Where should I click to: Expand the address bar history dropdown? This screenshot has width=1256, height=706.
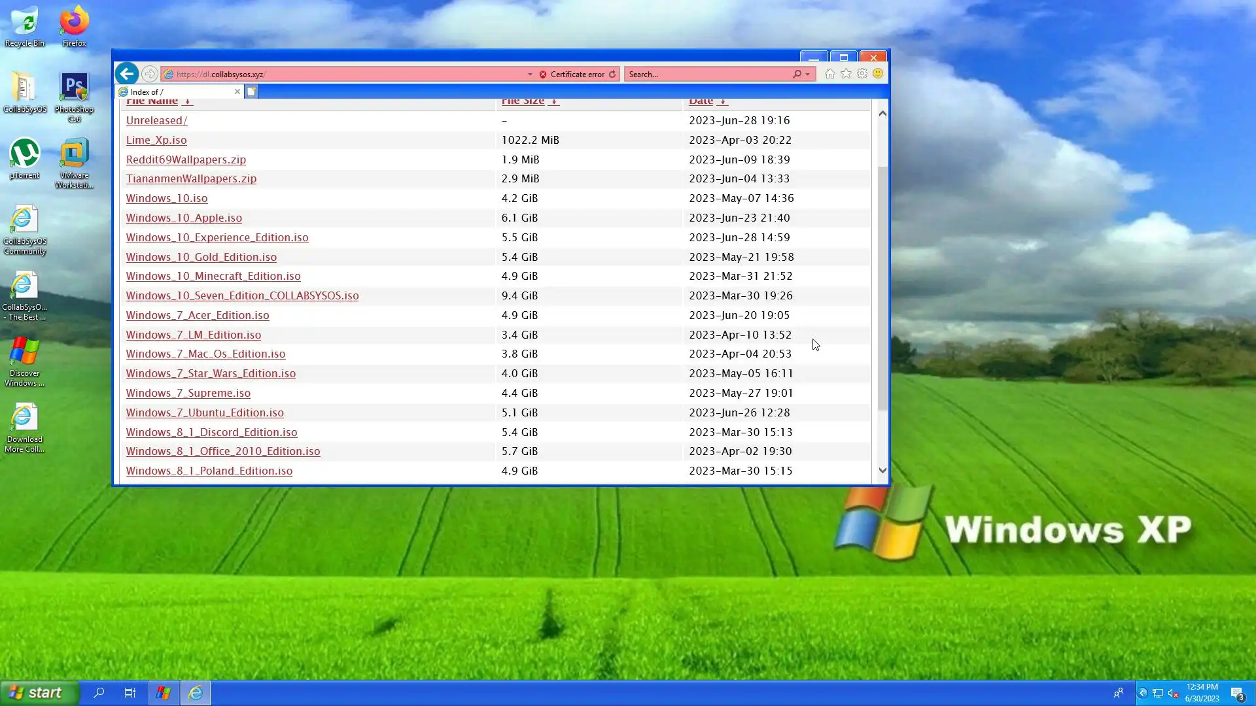[x=530, y=75]
